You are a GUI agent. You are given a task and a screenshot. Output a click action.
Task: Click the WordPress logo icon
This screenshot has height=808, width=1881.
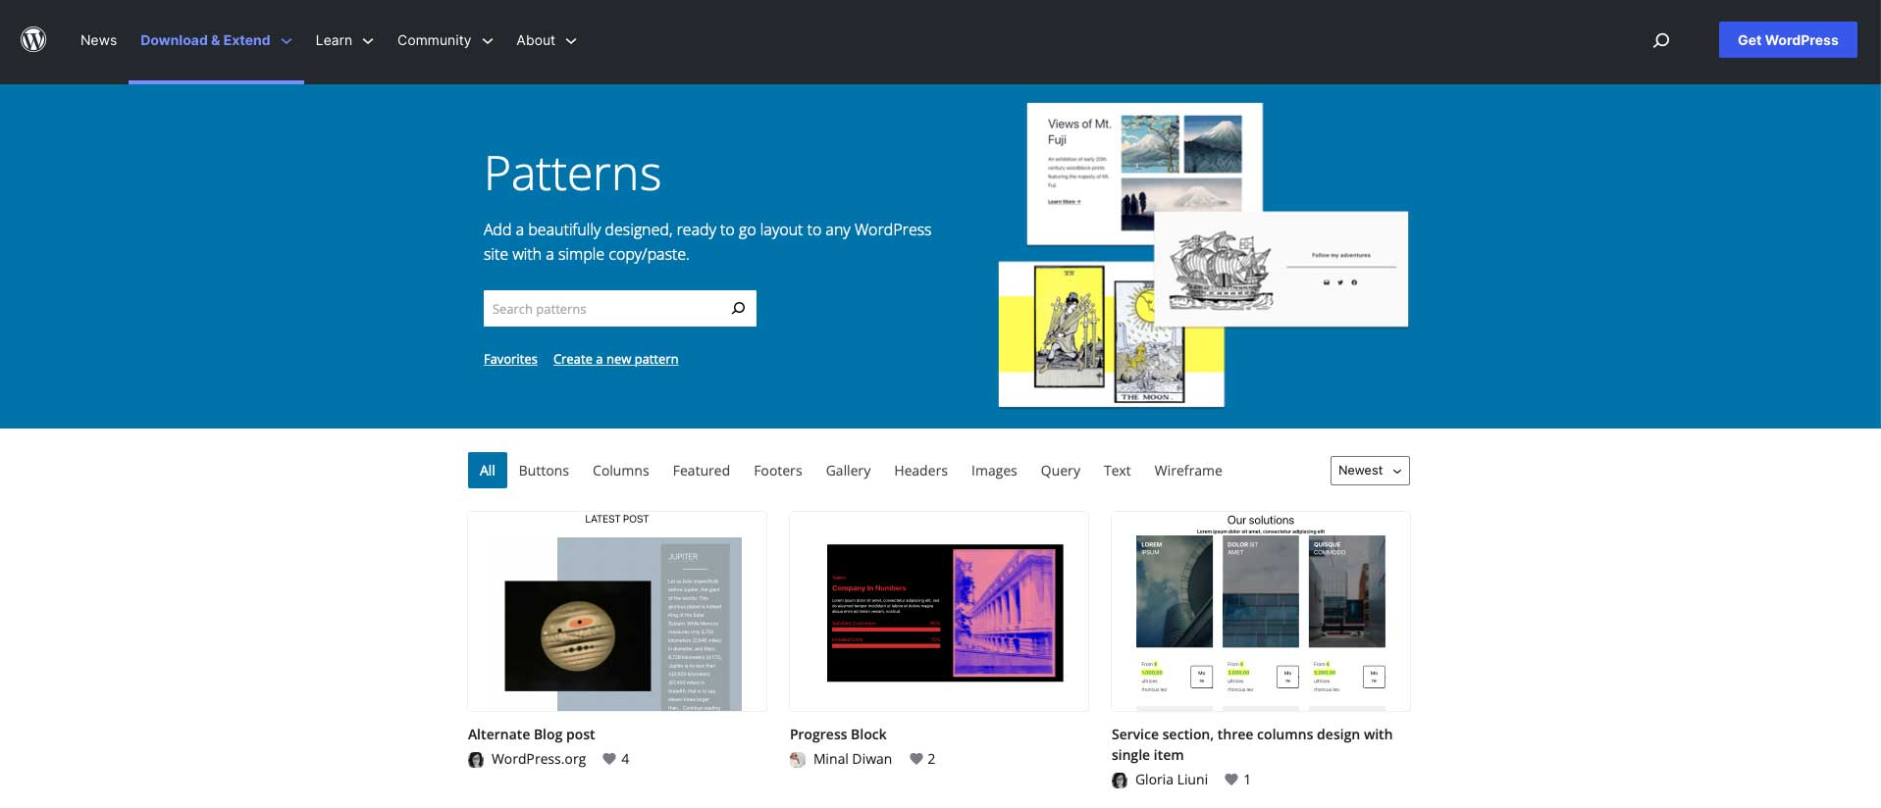pos(33,39)
